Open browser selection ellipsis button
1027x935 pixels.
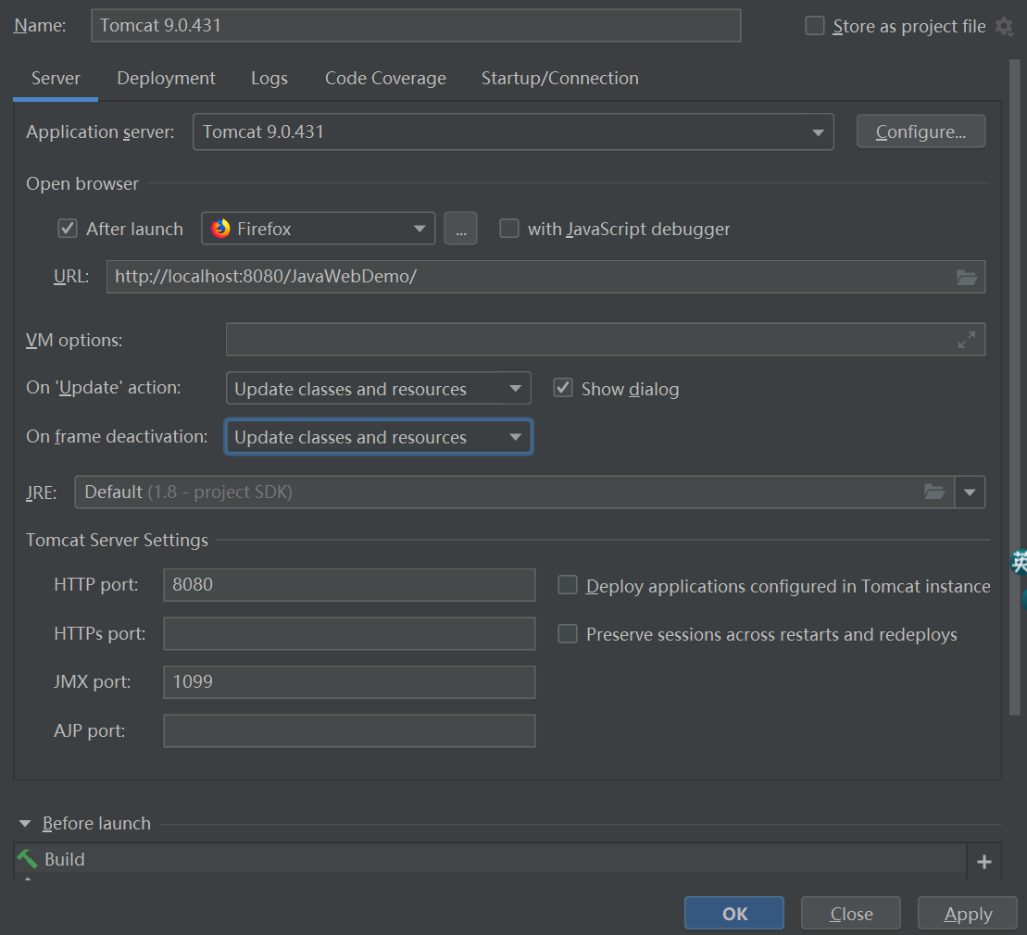[x=460, y=229]
